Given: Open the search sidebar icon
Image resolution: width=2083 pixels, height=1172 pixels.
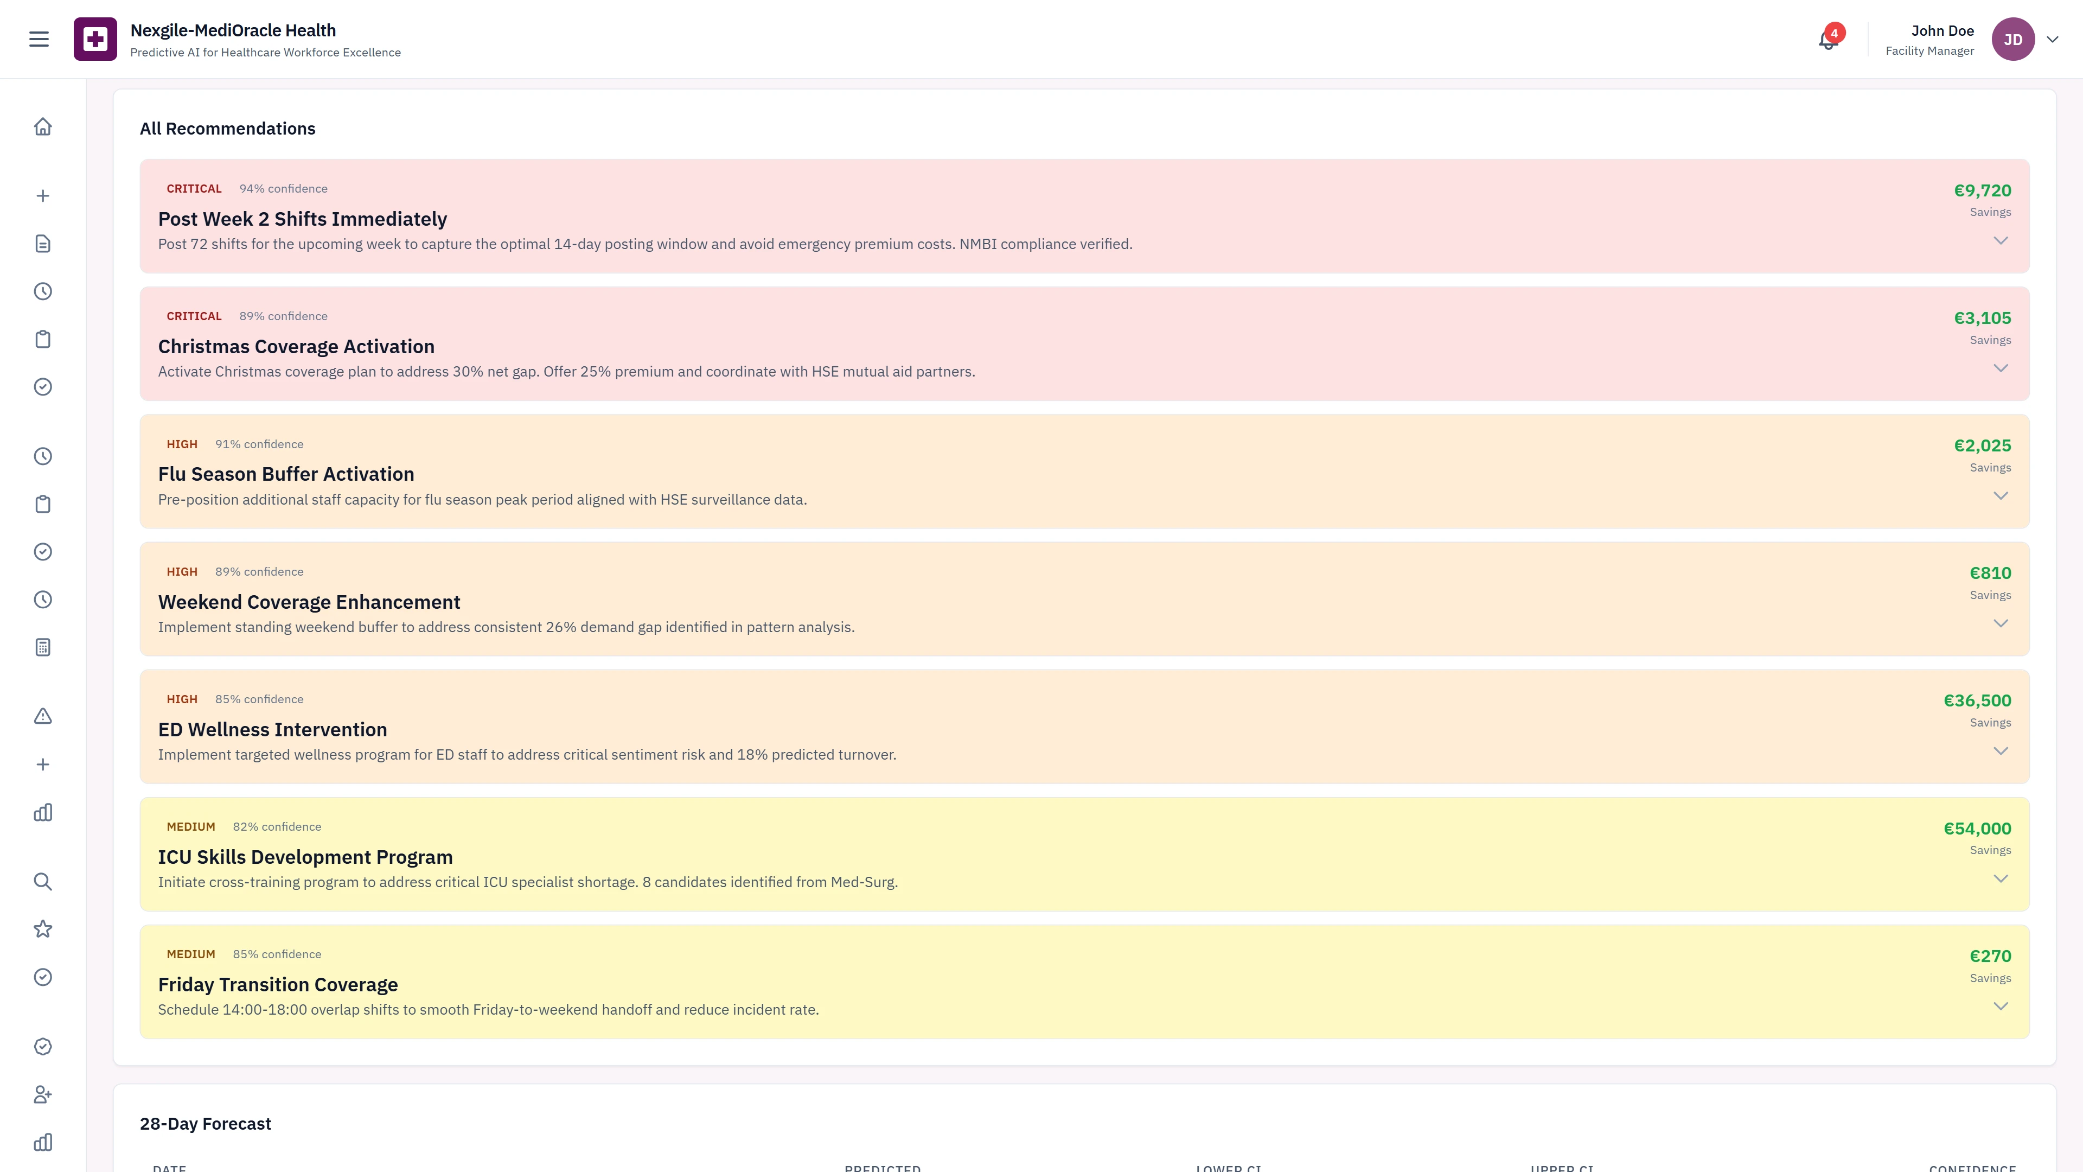Looking at the screenshot, I should tap(43, 882).
